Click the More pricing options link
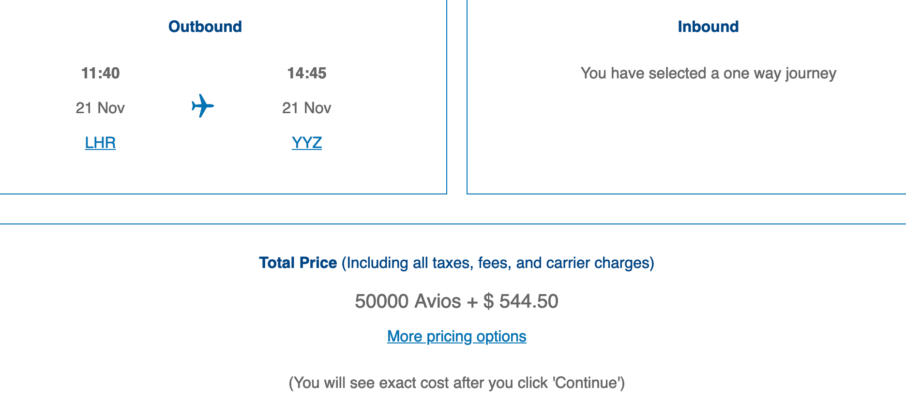906x416 pixels. (456, 336)
